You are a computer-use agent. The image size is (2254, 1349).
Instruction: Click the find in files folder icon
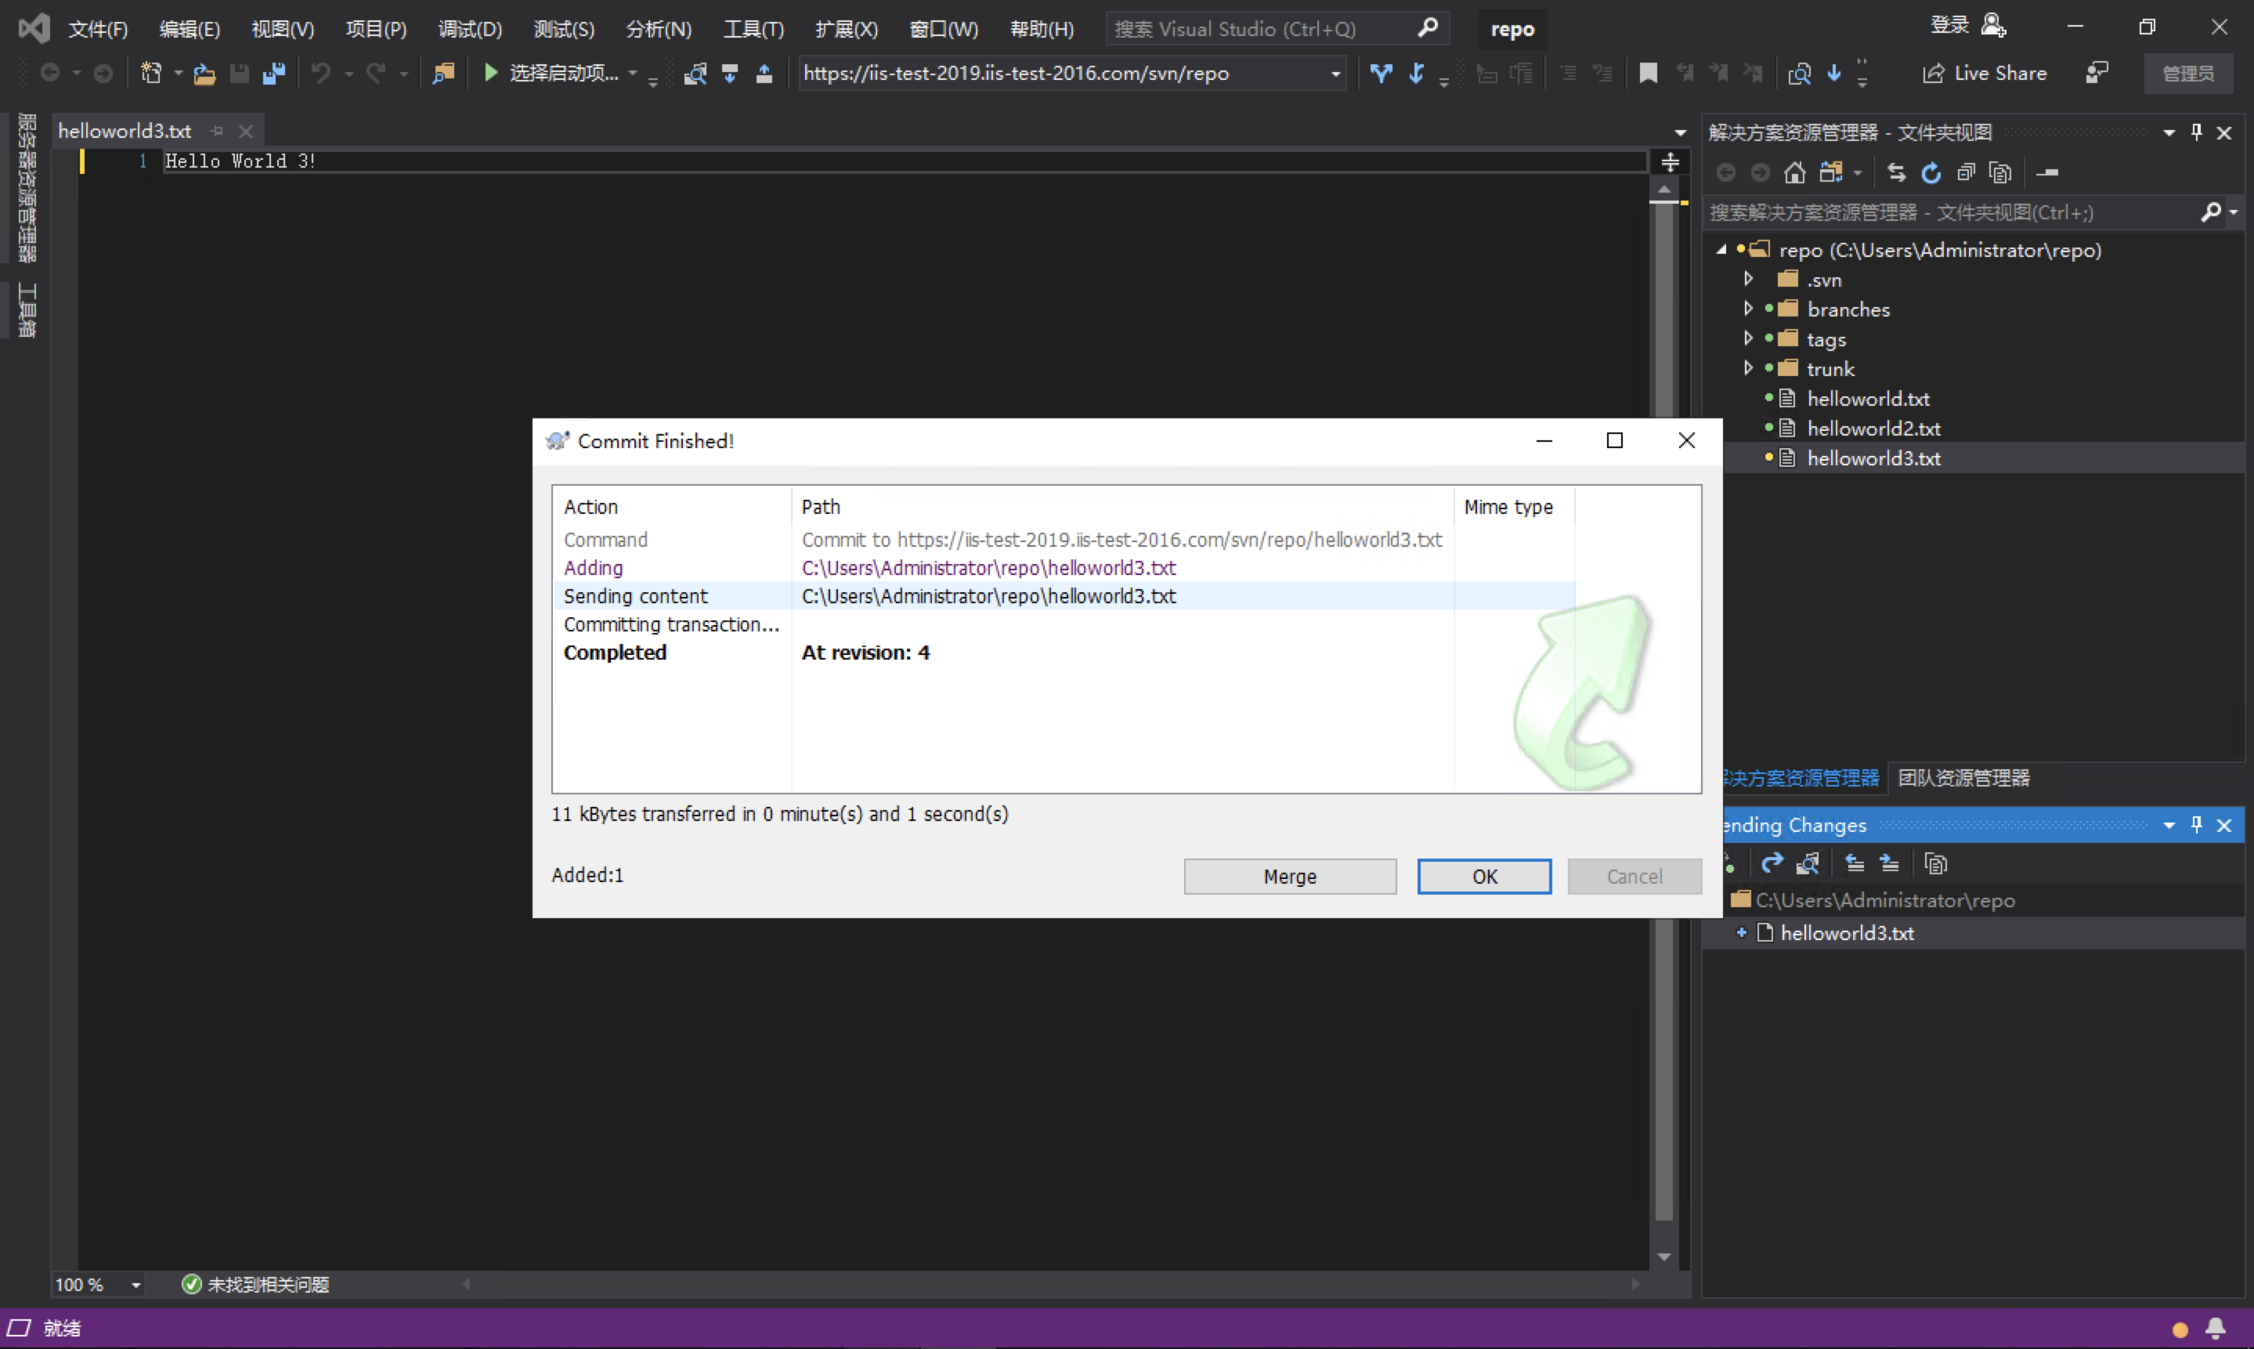442,74
